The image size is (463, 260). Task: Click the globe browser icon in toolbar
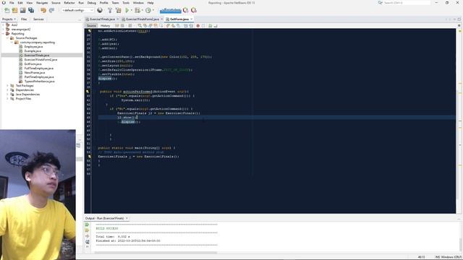click(100, 10)
